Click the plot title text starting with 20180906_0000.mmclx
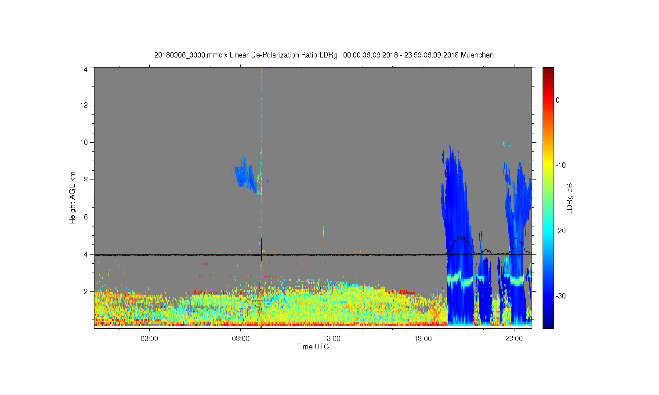Screen dimensions: 659x395 324,55
